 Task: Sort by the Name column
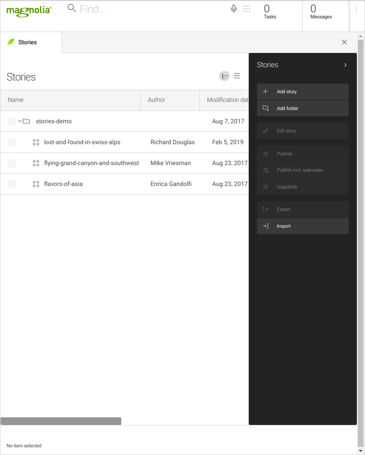tap(70, 100)
